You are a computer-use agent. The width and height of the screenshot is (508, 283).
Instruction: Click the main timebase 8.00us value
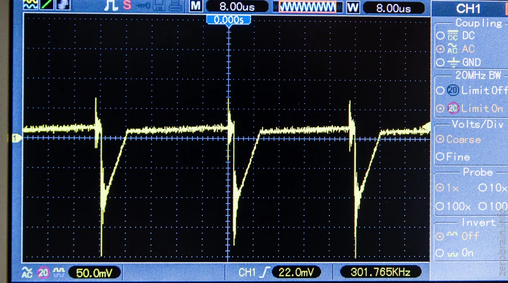237,6
